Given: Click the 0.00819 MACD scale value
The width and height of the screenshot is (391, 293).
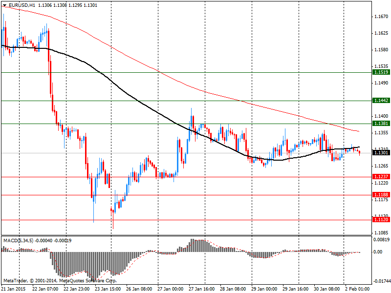Looking at the screenshot, I should 382,240.
